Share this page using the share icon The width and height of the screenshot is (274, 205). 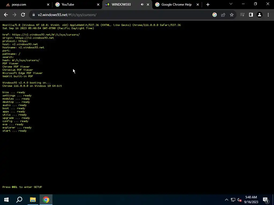tap(223, 15)
